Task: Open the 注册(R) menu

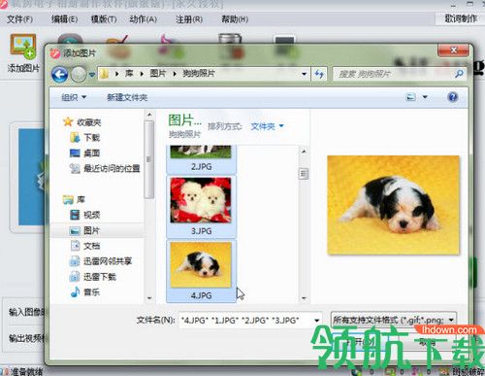Action: [x=189, y=19]
